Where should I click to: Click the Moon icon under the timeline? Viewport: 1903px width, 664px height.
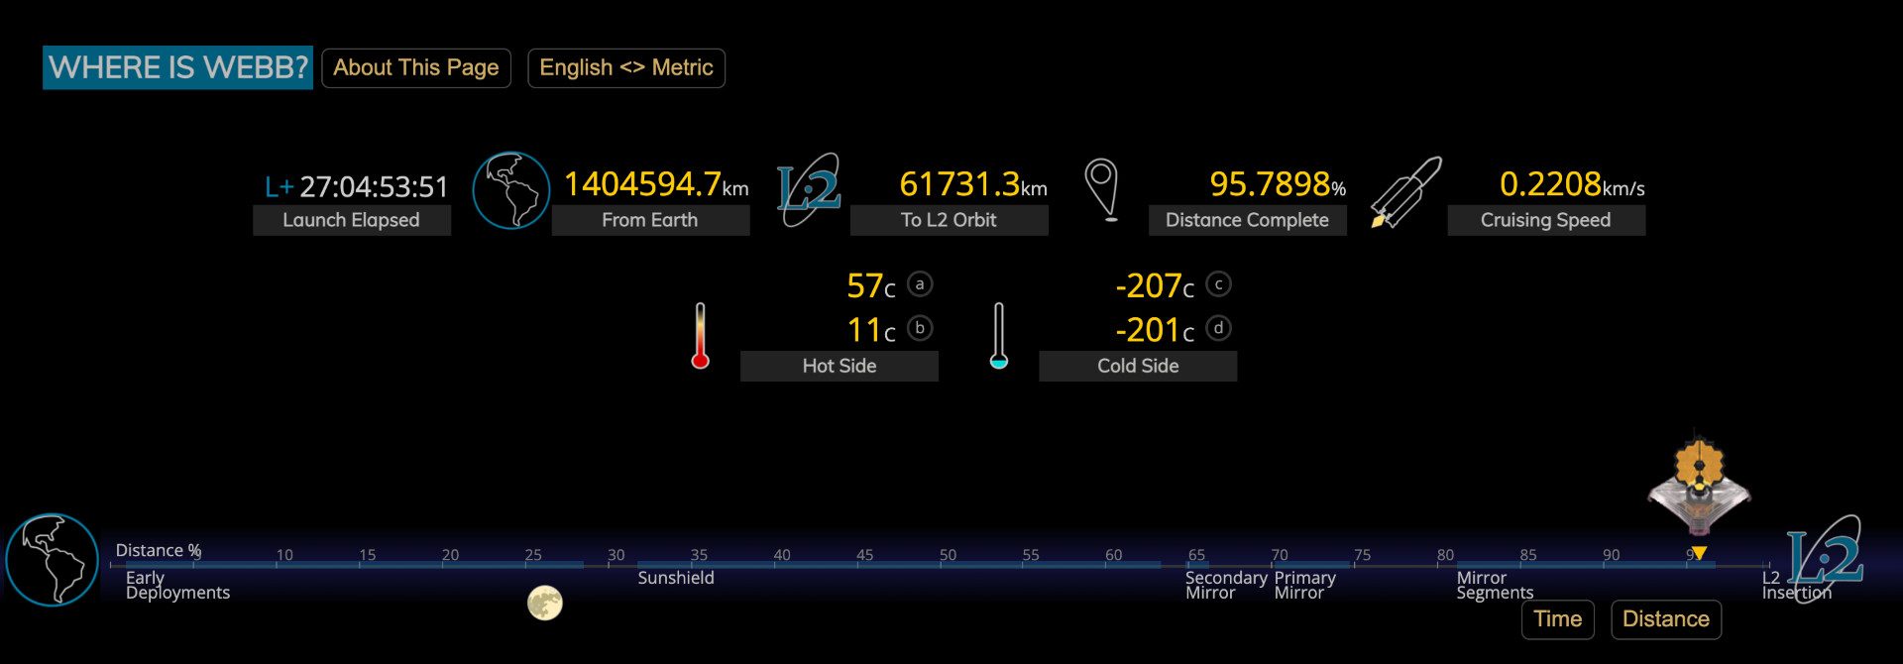(x=545, y=603)
